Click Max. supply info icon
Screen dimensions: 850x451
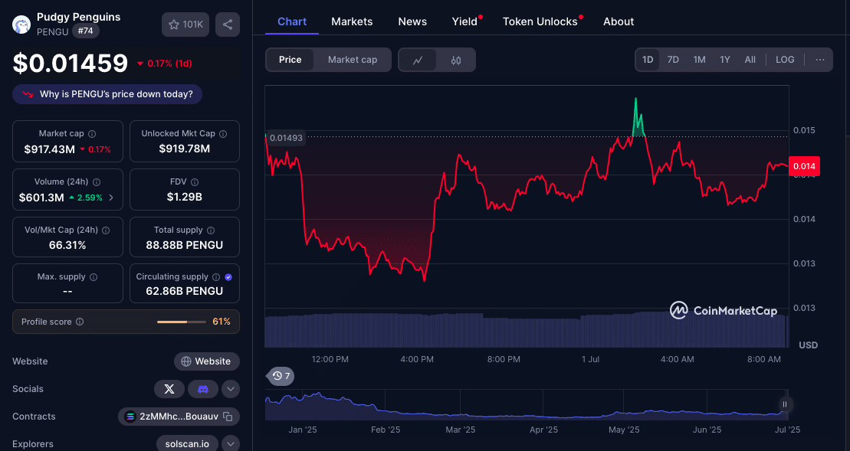[x=94, y=276]
